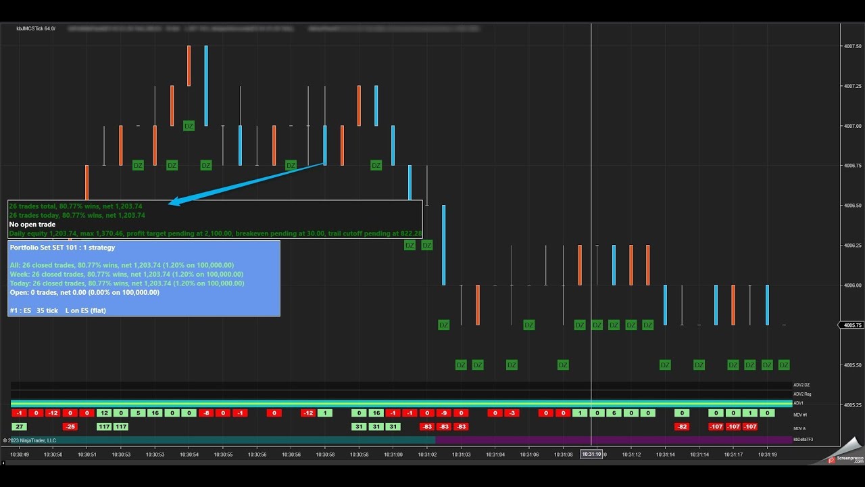Select the ADV2 DZ panel label
The width and height of the screenshot is (865, 487).
[801, 385]
